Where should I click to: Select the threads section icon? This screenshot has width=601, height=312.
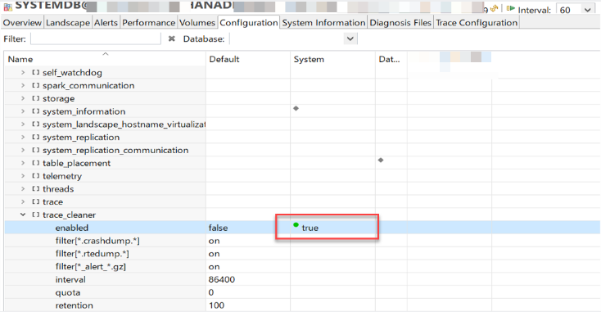click(x=36, y=189)
